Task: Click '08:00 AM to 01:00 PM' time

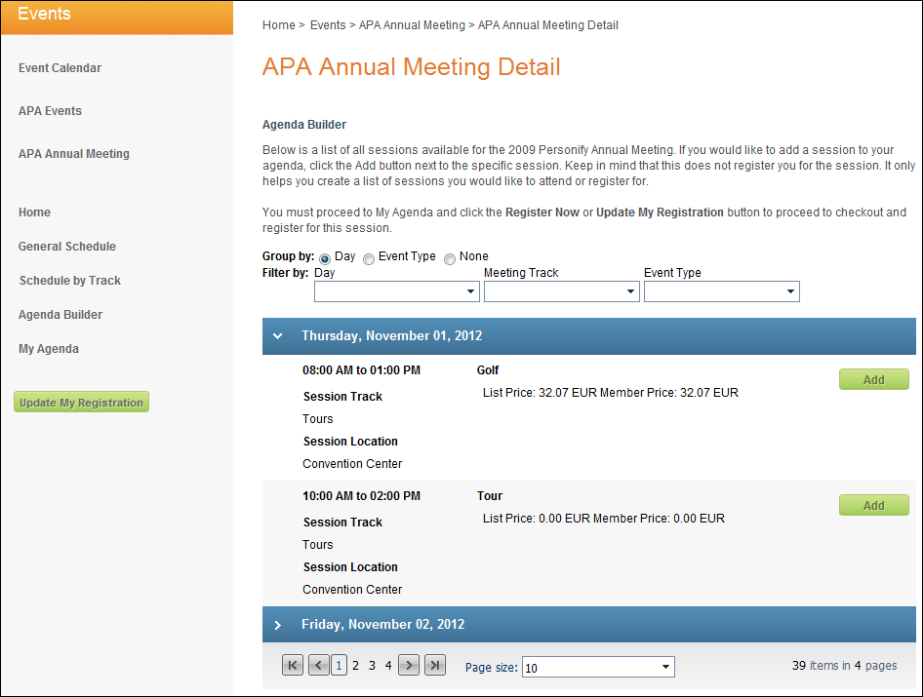Action: (361, 370)
